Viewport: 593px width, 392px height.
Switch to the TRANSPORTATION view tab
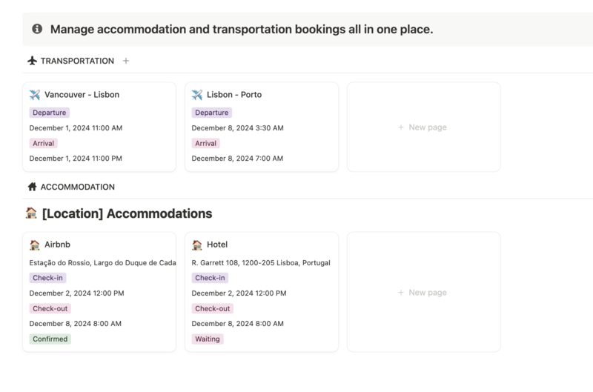pos(70,61)
